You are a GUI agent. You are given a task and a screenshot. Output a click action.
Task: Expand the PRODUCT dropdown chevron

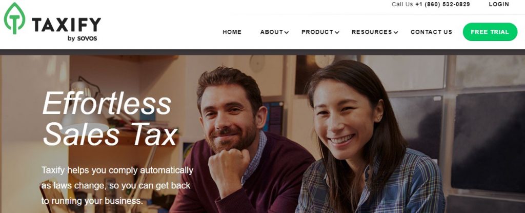pyautogui.click(x=337, y=32)
